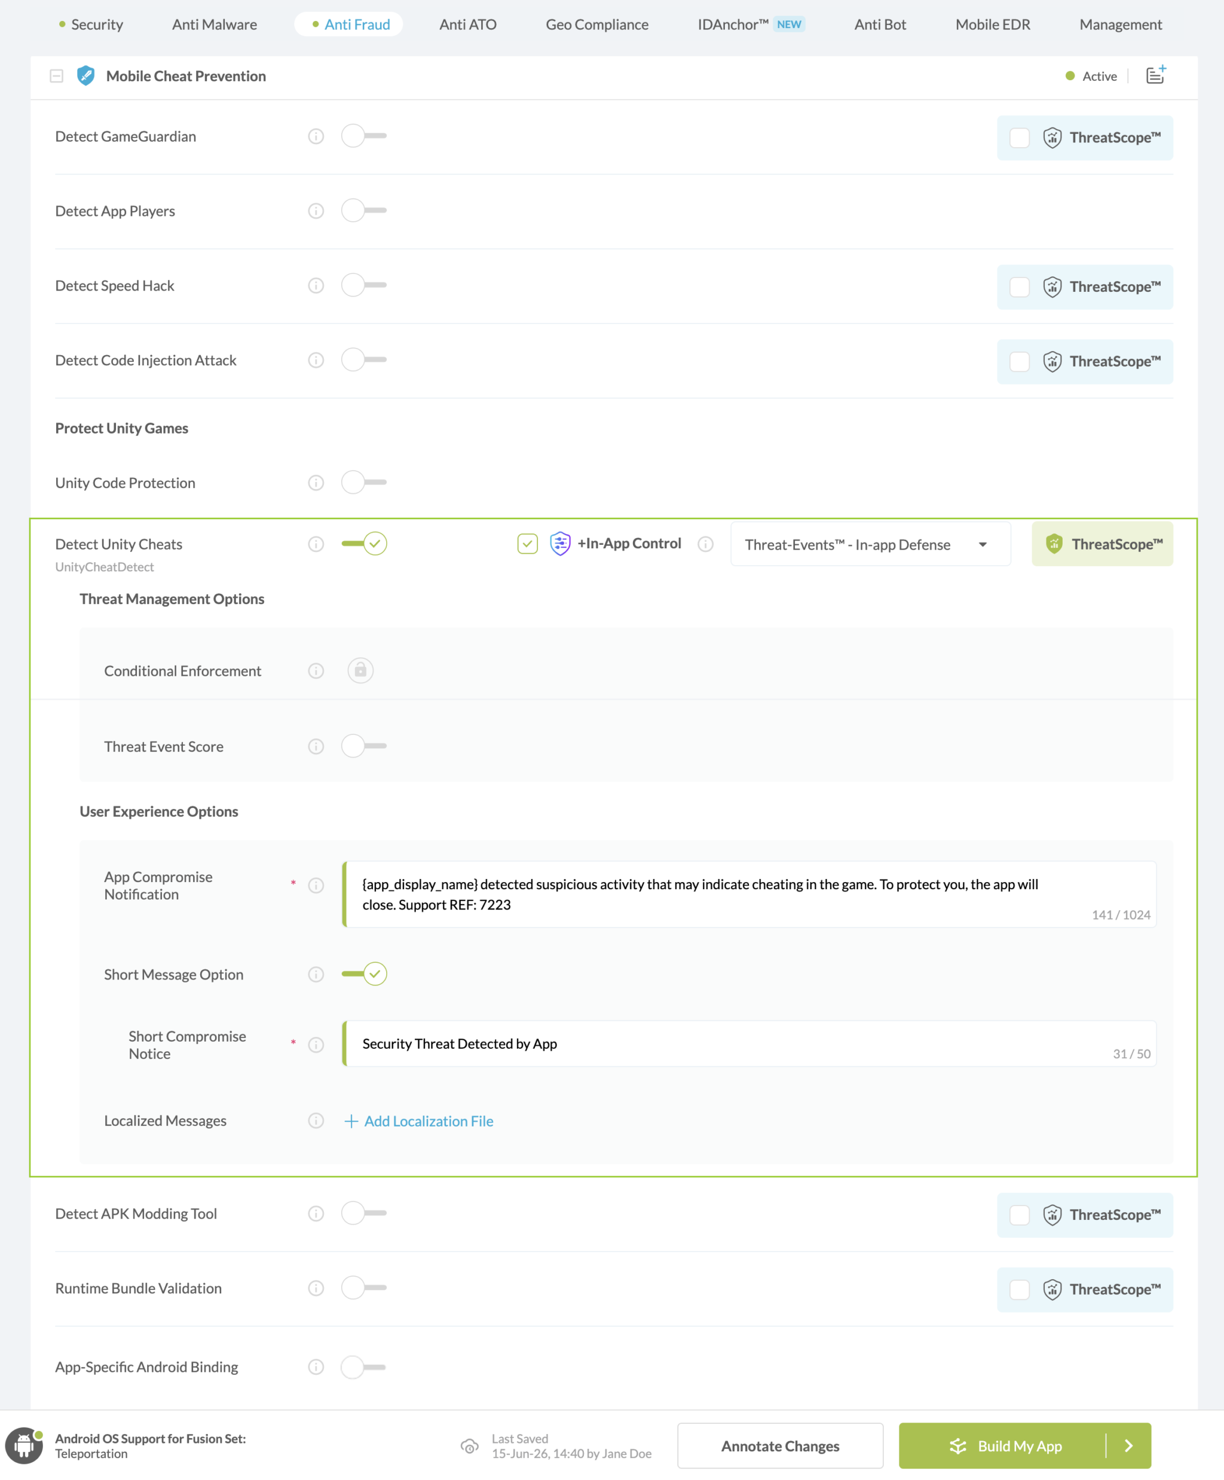
Task: Show info for Detect App Players
Action: click(x=316, y=210)
